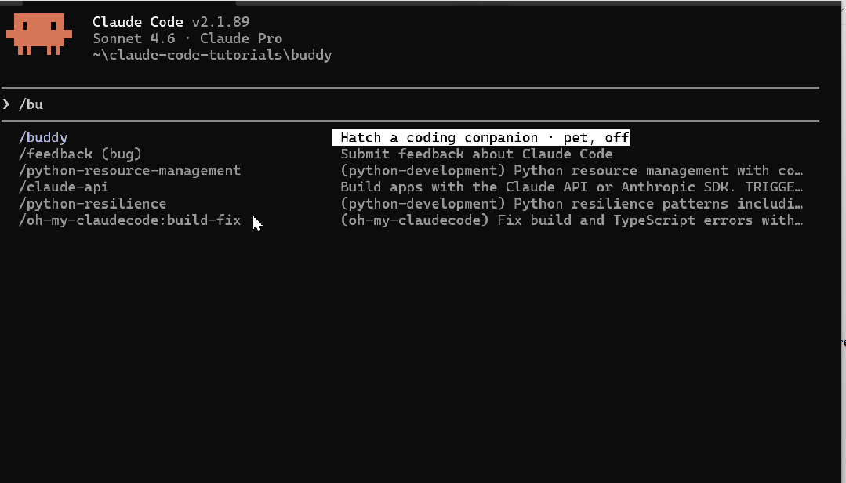Click "Fix build and TypeScript errors" description
Image resolution: width=846 pixels, height=483 pixels.
point(572,220)
